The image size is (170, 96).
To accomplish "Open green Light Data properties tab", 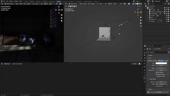I will (x=144, y=78).
